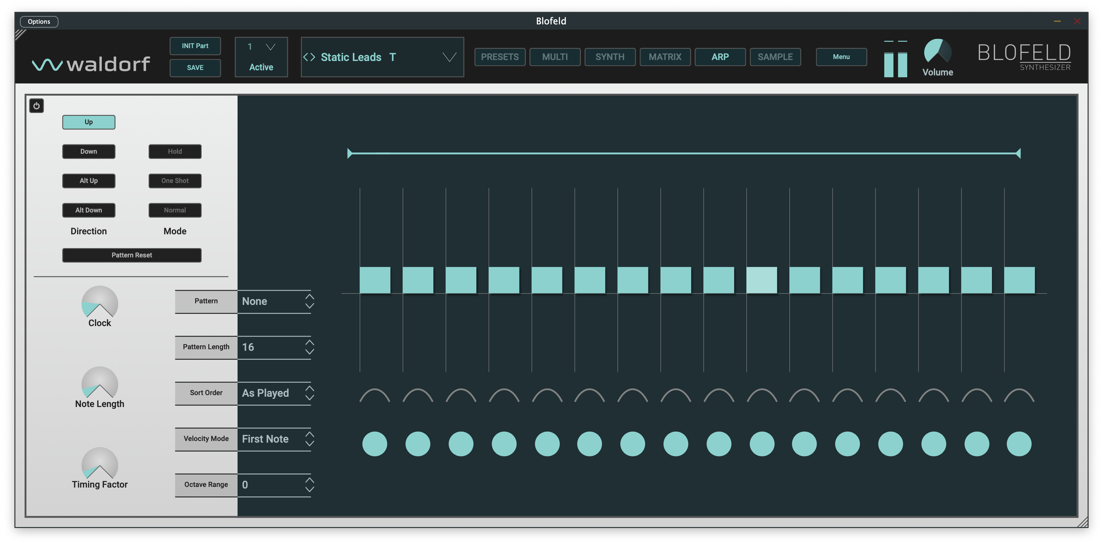Open the SYNTH tab
This screenshot has height=545, width=1103.
pyautogui.click(x=610, y=57)
